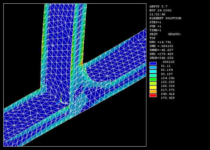Click the 'SMXB=348.058' value

[x=161, y=58]
